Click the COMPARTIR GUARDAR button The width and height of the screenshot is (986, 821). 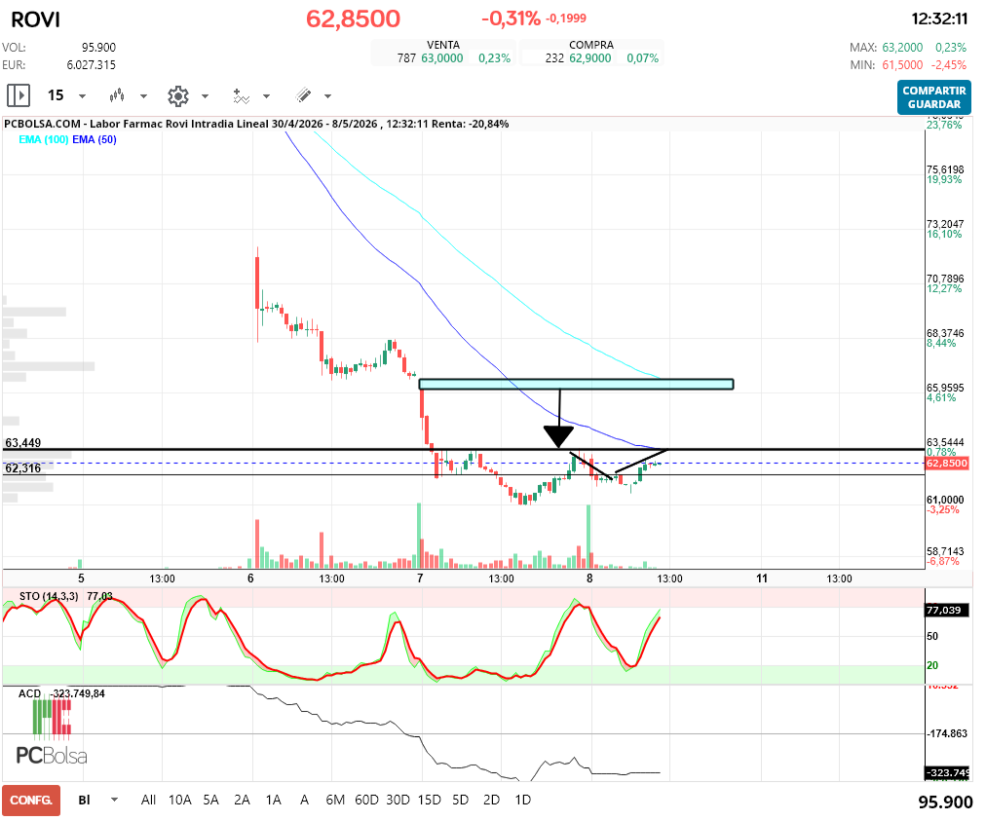point(933,97)
